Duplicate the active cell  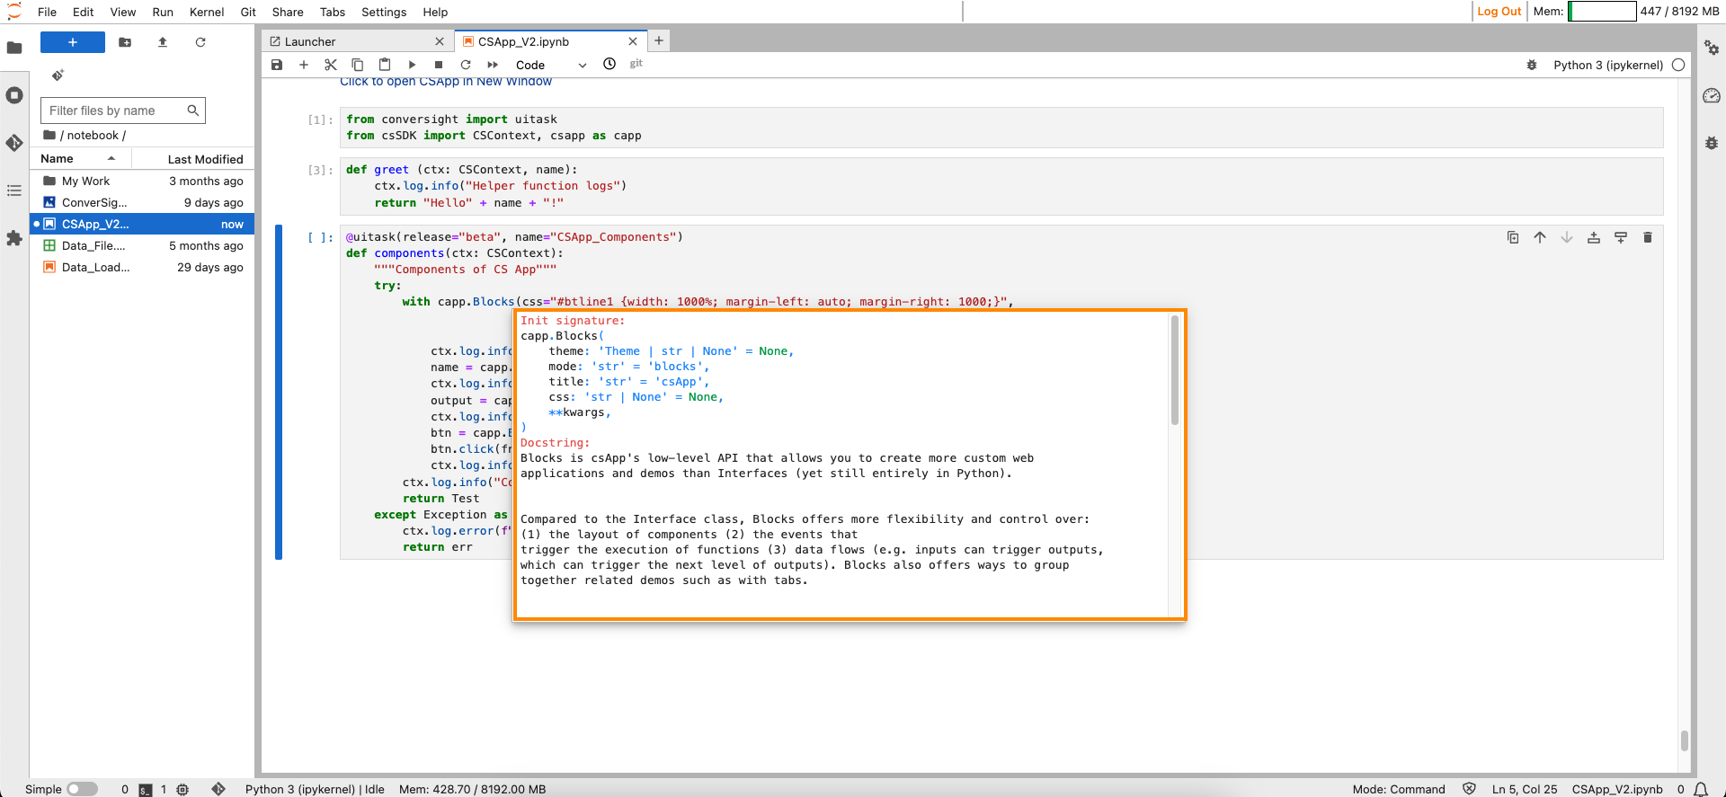coord(1513,237)
